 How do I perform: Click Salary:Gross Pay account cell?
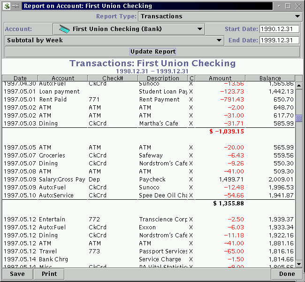[62, 180]
